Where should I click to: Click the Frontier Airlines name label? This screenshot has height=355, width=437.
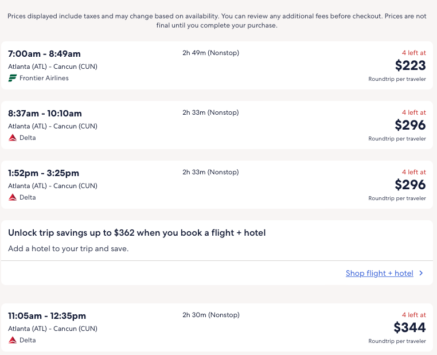[44, 78]
